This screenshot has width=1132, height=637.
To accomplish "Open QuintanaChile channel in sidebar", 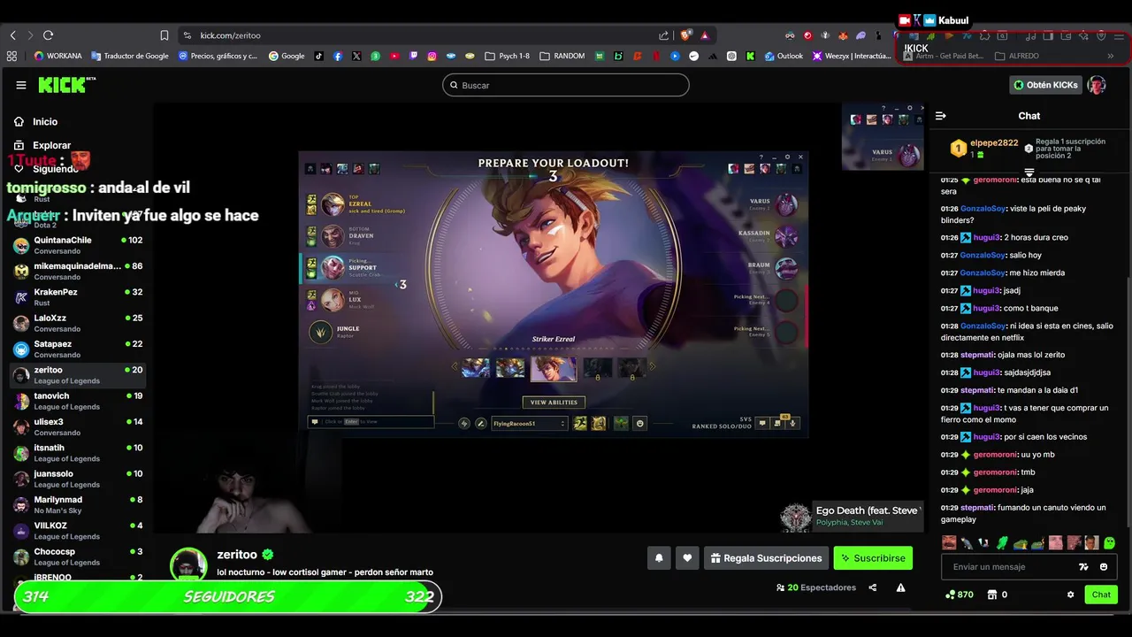I will coord(77,245).
